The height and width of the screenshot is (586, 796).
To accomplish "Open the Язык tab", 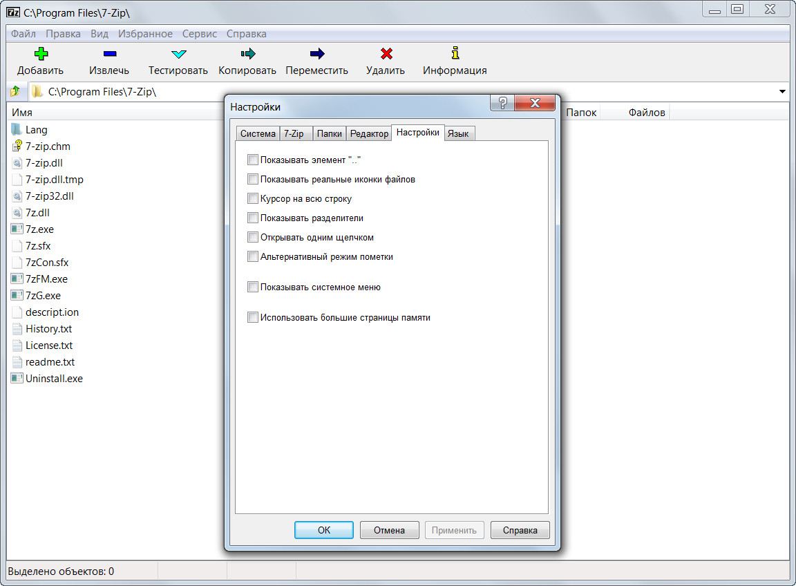I will click(458, 133).
